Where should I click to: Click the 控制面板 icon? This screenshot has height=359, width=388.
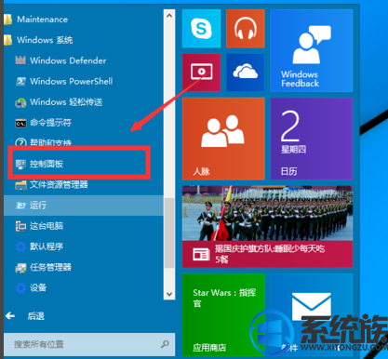pyautogui.click(x=20, y=164)
